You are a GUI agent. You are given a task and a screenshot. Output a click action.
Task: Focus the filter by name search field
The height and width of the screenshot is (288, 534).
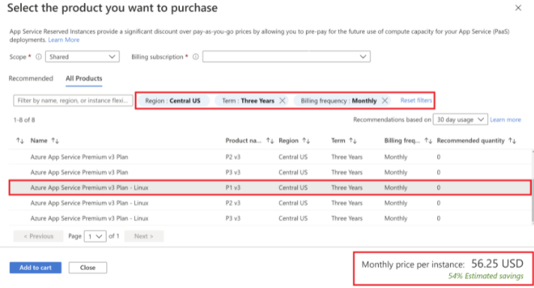(x=73, y=100)
